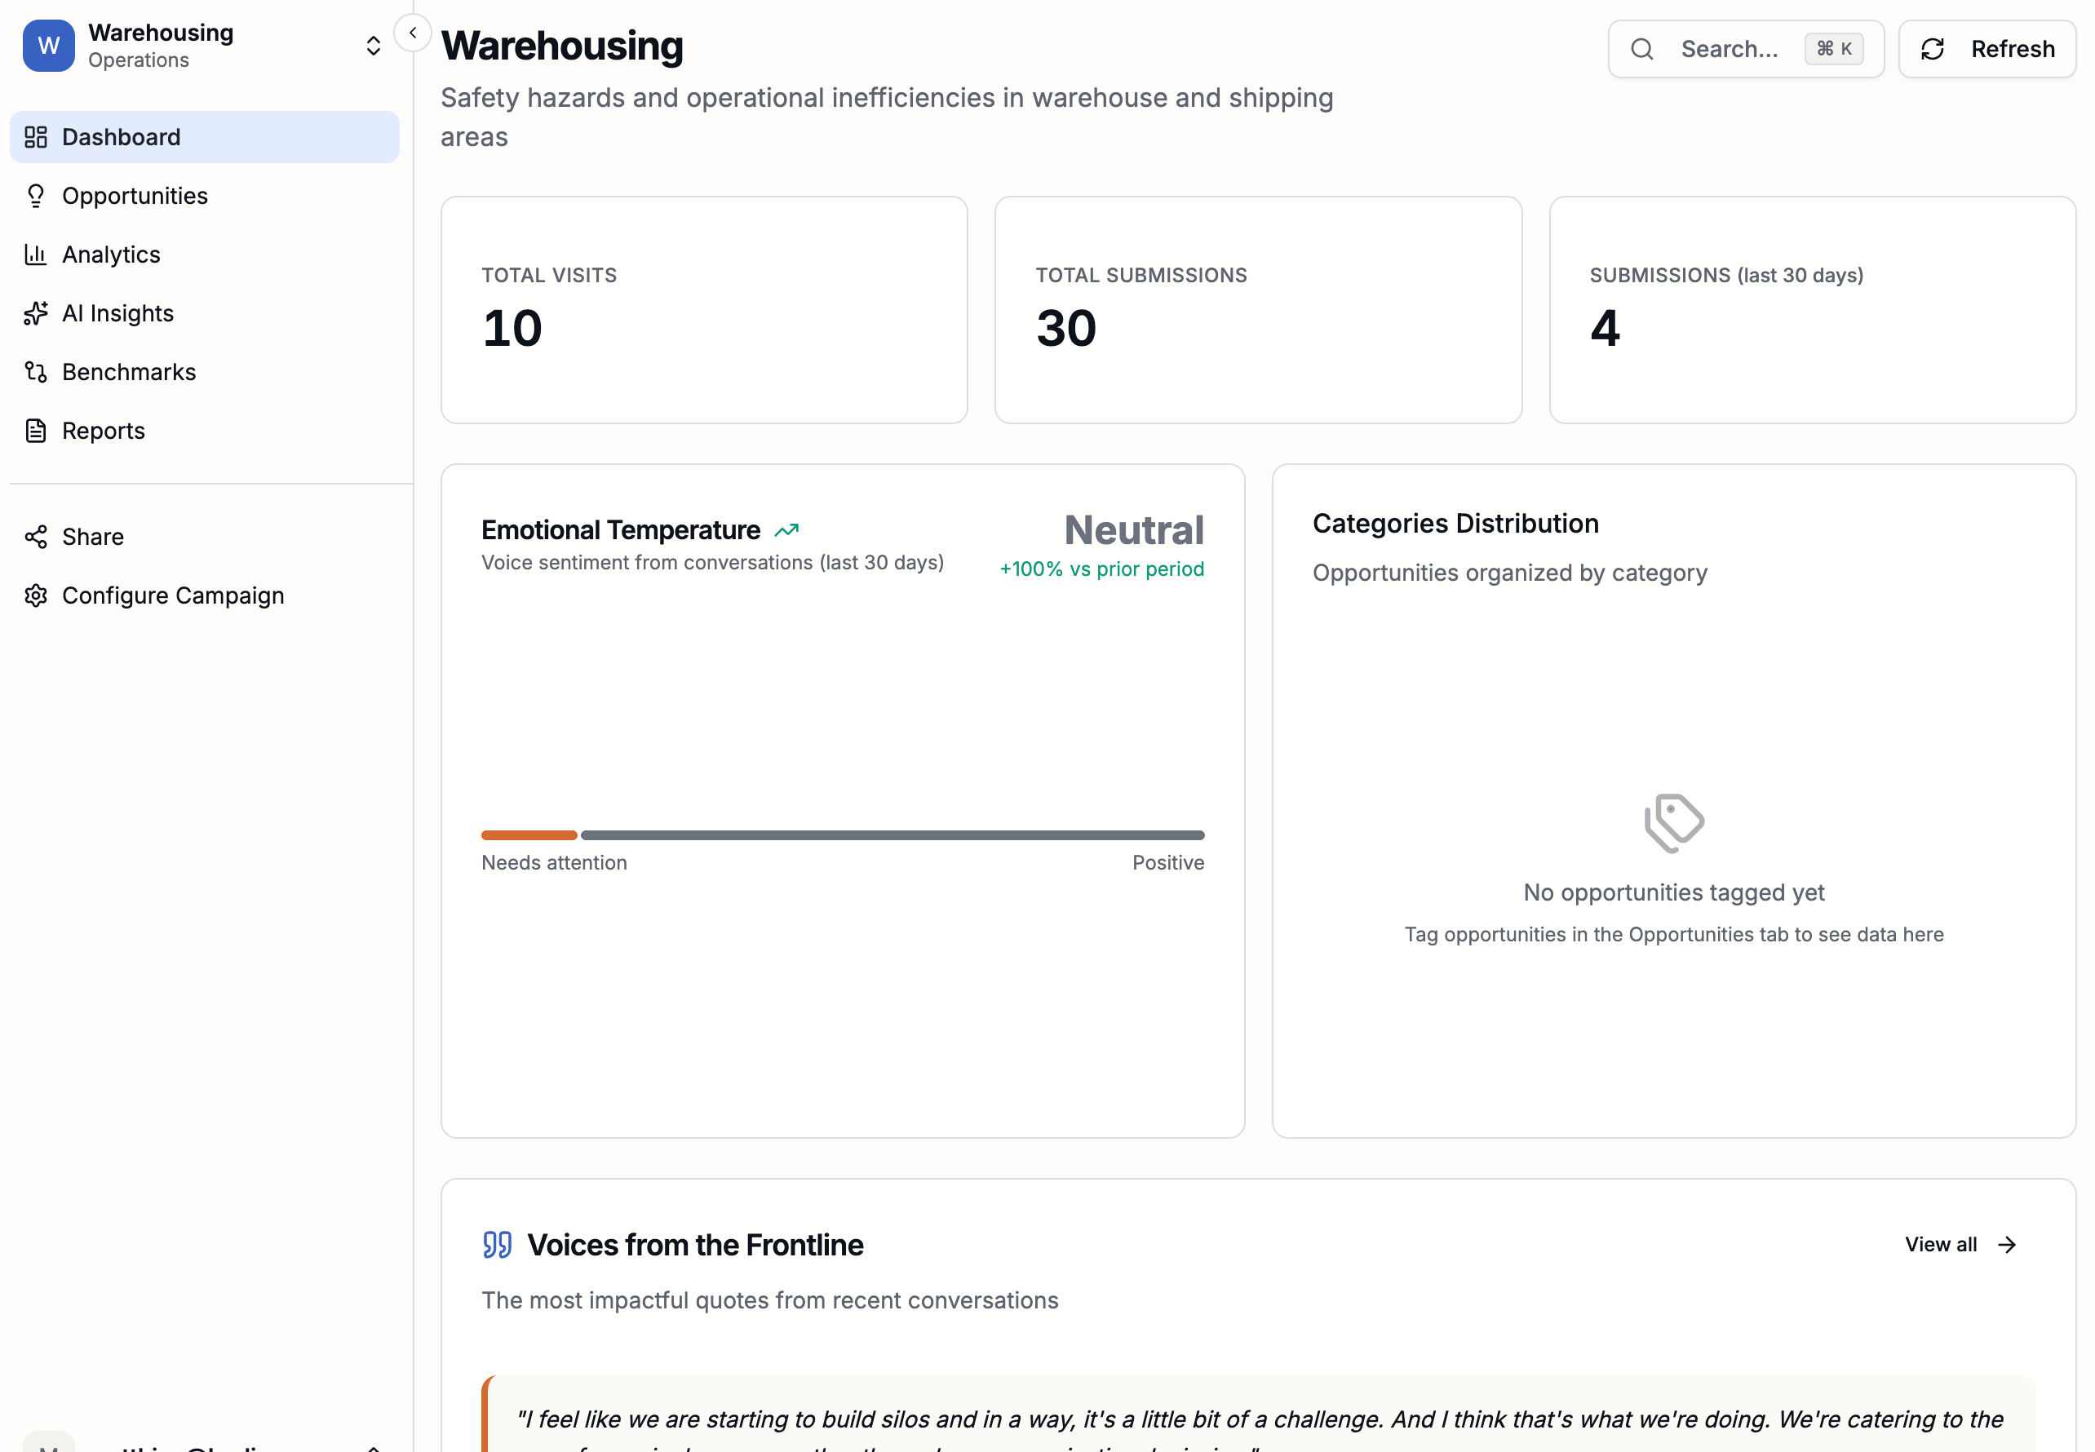Focus the Search input field
Viewport: 2095px width, 1452px height.
[x=1729, y=49]
